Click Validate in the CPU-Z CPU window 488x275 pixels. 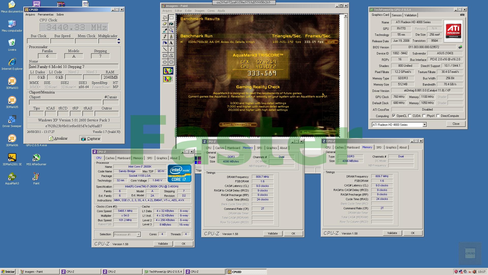tap(163, 244)
